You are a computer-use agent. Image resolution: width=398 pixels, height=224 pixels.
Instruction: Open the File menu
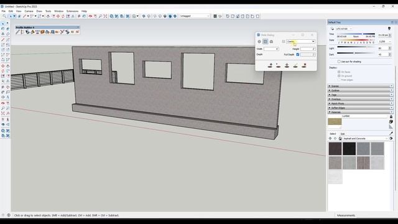click(3, 11)
